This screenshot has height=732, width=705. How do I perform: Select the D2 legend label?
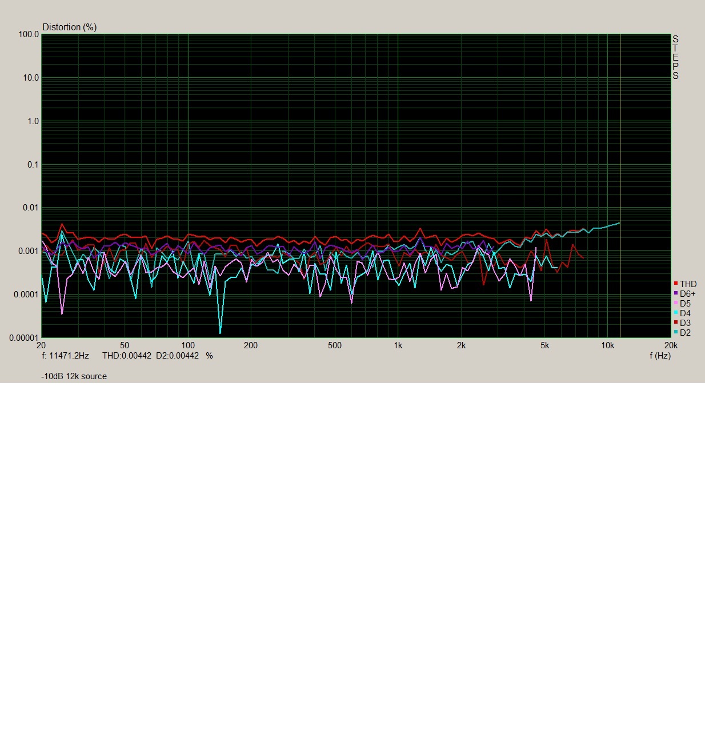pos(685,333)
